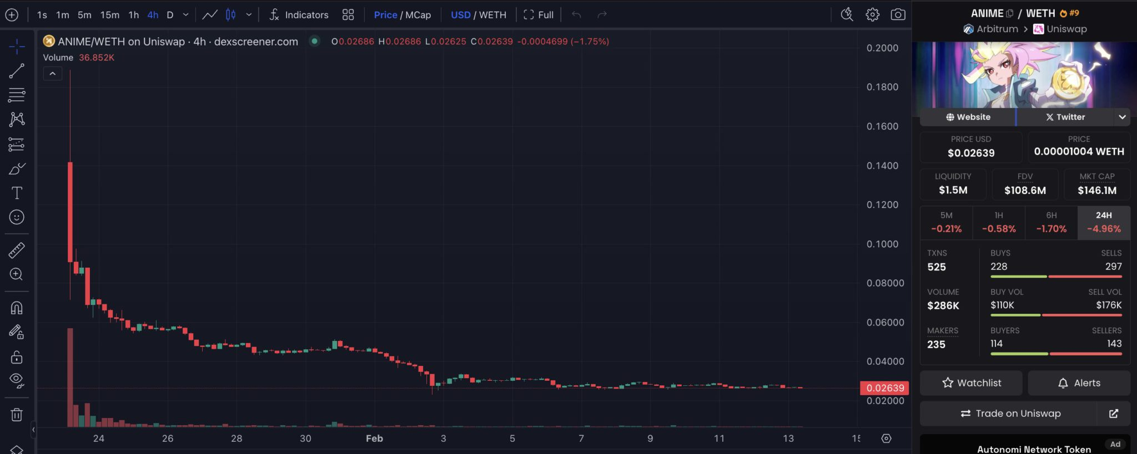The width and height of the screenshot is (1137, 454).
Task: Click the Buys versus Sells ratio bar
Action: (1056, 276)
